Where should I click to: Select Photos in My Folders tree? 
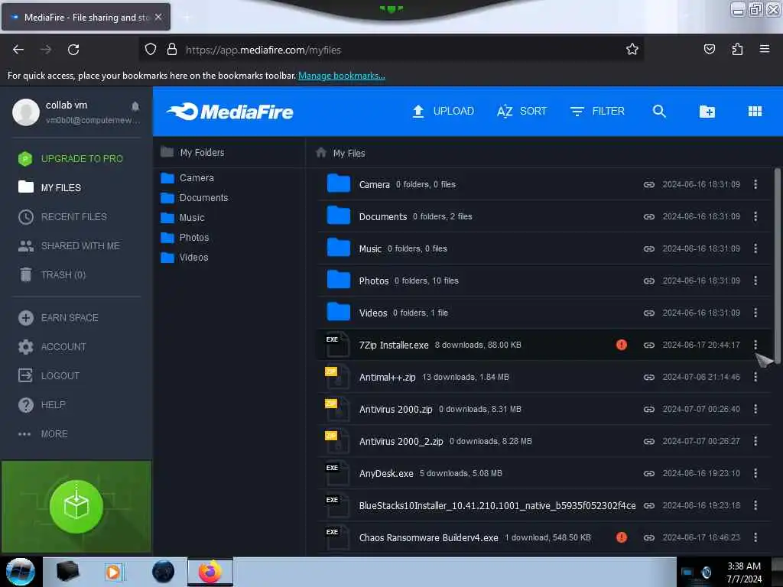tap(185, 238)
